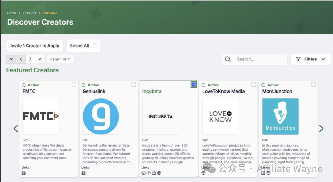Click the Featured Creators heading

(x=32, y=70)
